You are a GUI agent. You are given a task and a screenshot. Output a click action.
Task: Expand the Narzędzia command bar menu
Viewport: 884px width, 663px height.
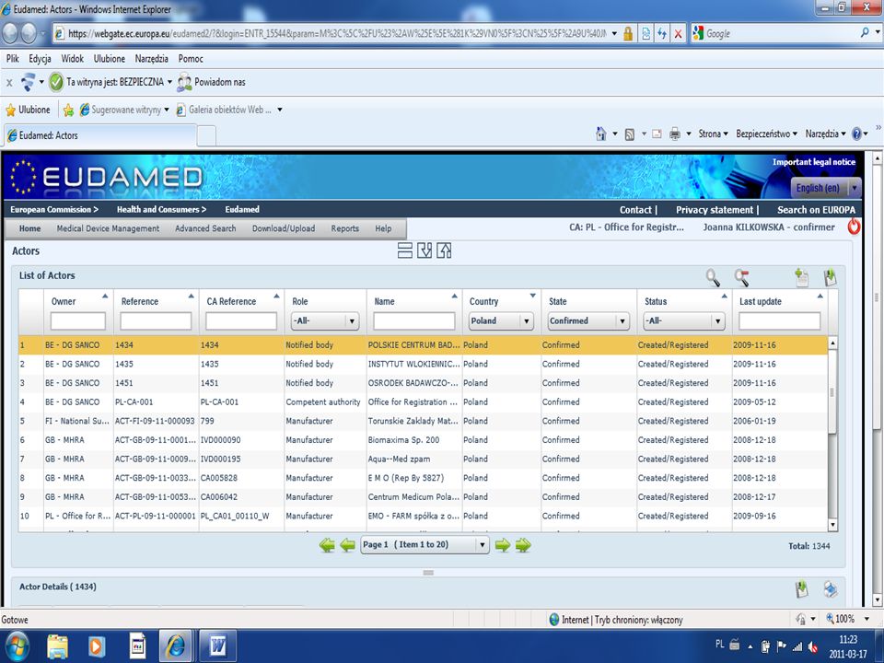pos(825,134)
